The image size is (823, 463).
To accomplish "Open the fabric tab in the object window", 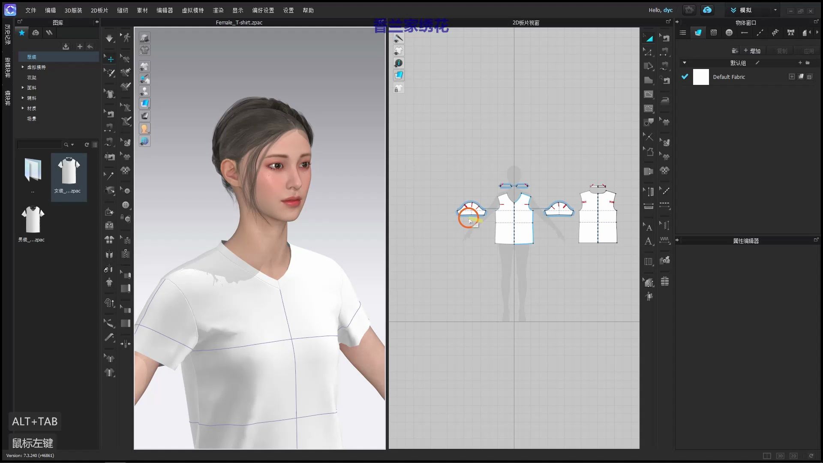I will 698,32.
